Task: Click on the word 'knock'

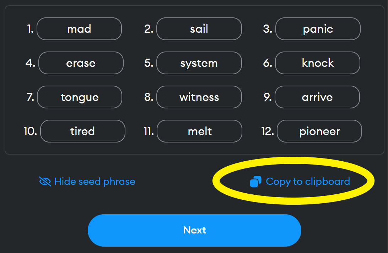Action: point(318,63)
